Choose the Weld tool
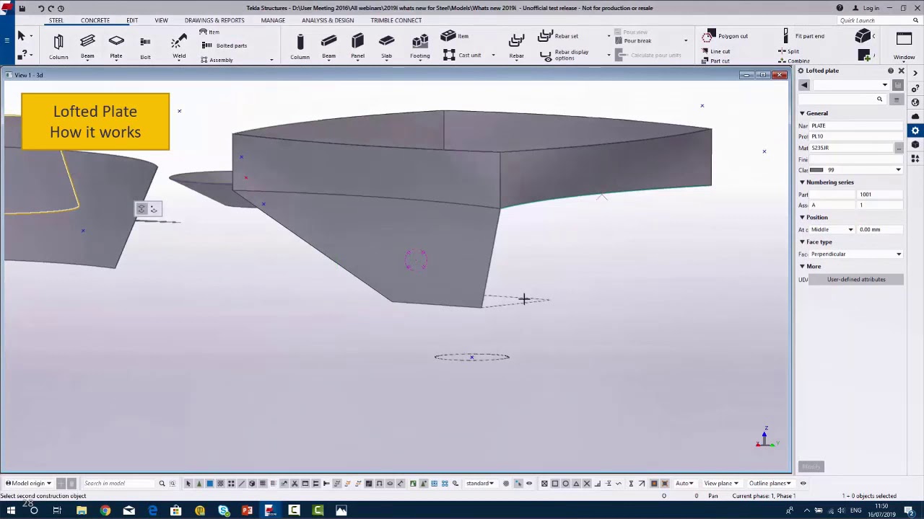 179,45
